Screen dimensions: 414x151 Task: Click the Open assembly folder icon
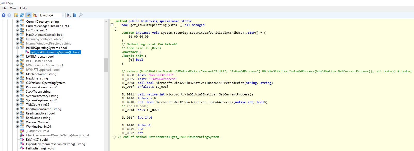[16, 15]
